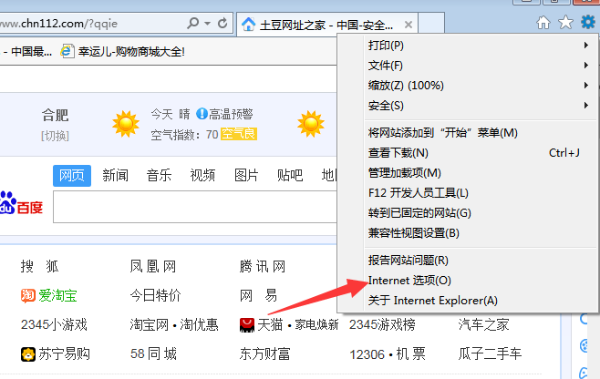
Task: Open the 汽车之家 link
Action: (483, 324)
